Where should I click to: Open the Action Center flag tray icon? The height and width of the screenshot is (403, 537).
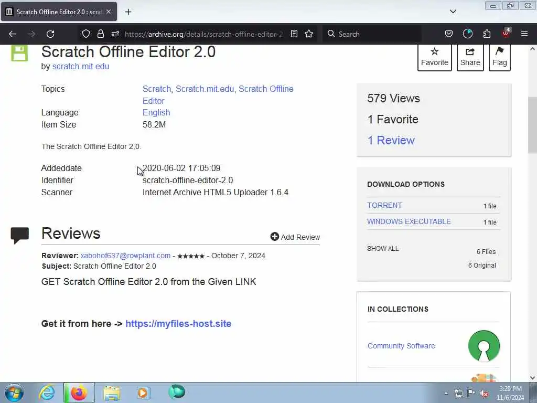click(471, 393)
